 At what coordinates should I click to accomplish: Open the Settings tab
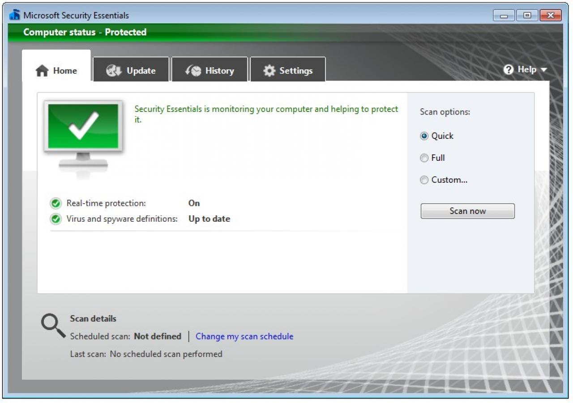click(x=288, y=70)
